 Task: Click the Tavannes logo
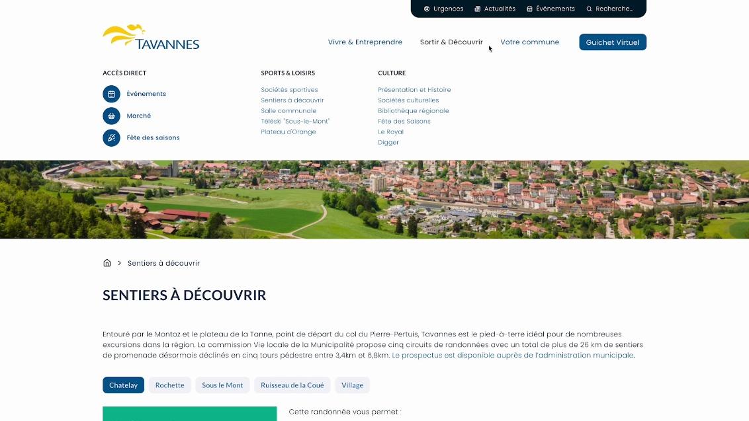151,37
